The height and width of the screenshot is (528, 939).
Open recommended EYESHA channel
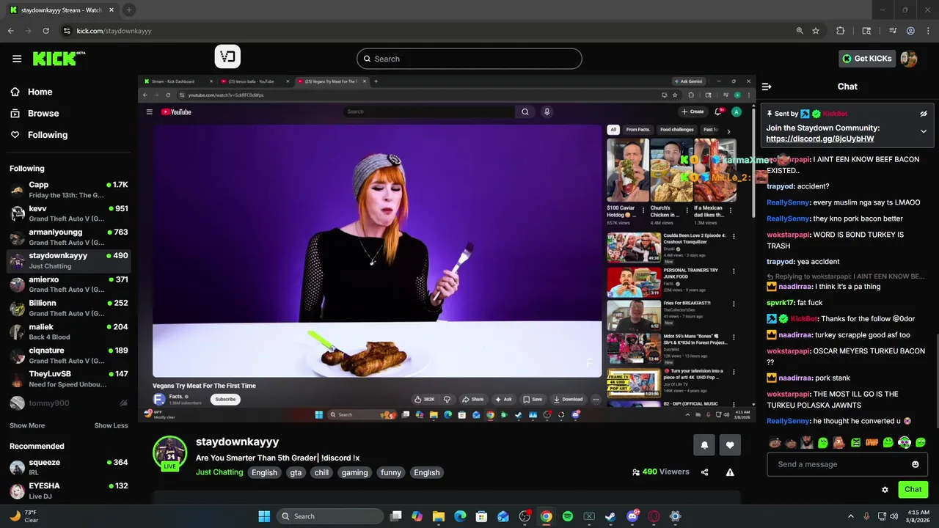pos(69,491)
